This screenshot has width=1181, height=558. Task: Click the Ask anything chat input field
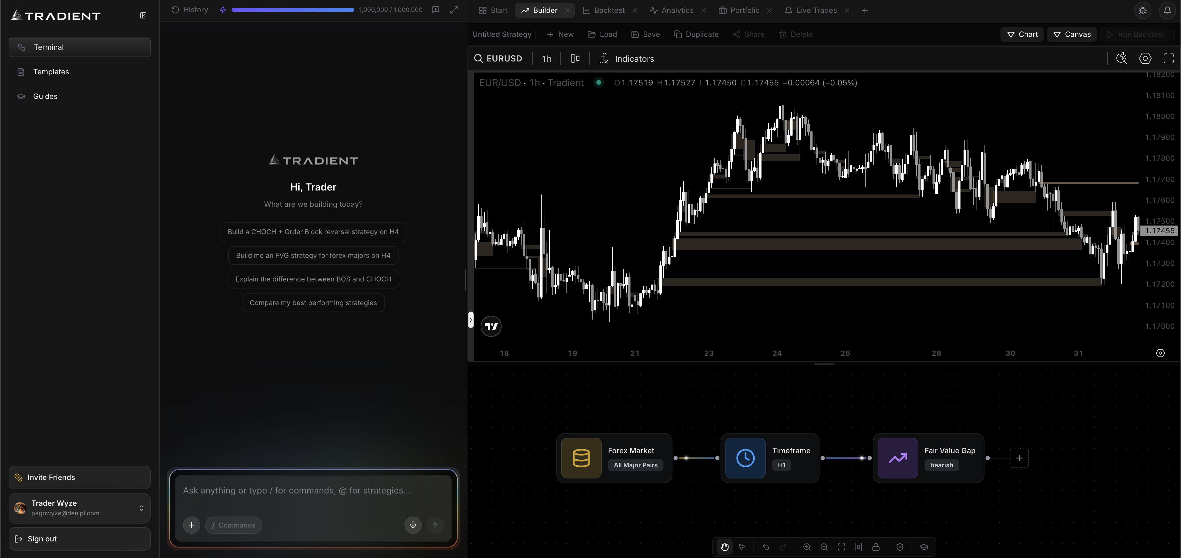(314, 490)
